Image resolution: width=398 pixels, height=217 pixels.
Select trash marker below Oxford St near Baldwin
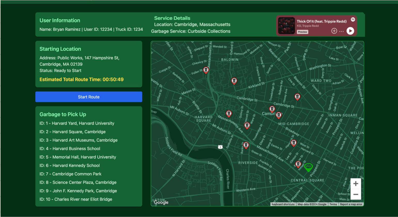click(234, 81)
